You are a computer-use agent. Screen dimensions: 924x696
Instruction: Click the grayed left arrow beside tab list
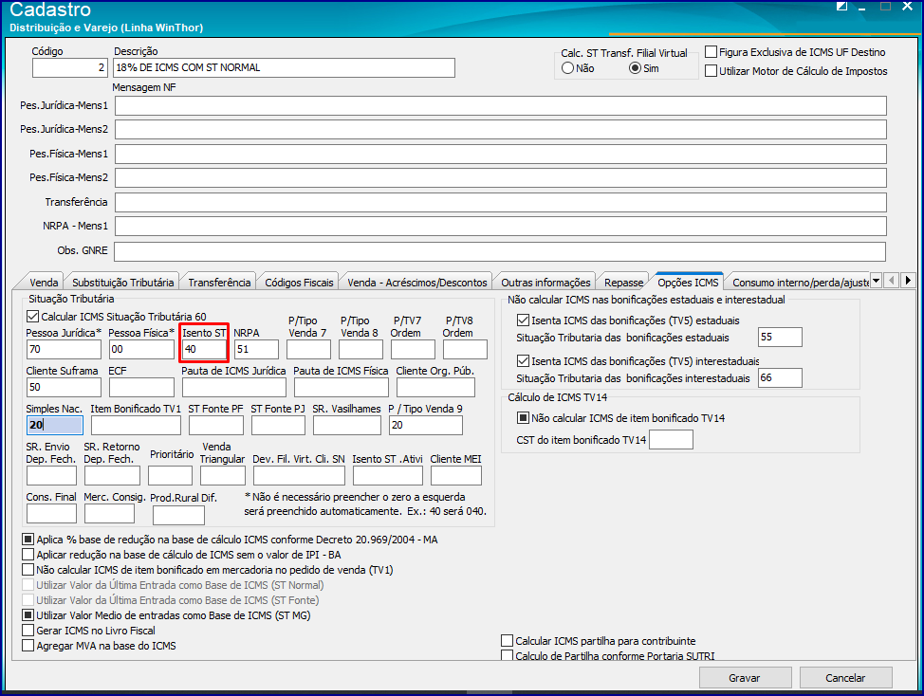click(x=892, y=281)
